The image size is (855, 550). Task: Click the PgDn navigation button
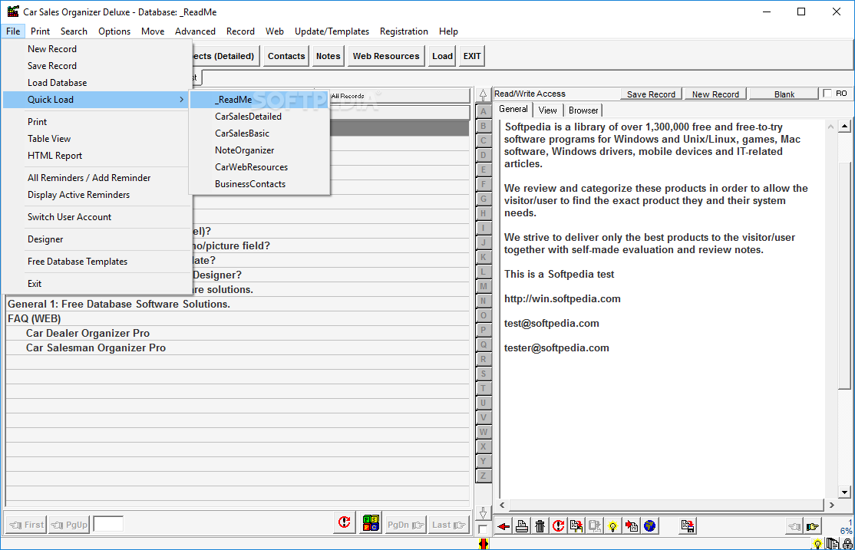405,525
